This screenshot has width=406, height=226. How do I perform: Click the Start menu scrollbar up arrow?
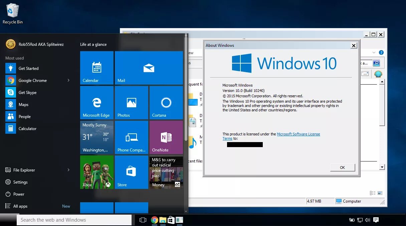(x=186, y=35)
